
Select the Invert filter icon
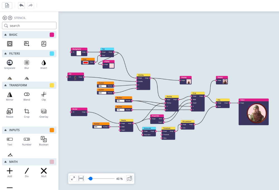click(x=44, y=63)
